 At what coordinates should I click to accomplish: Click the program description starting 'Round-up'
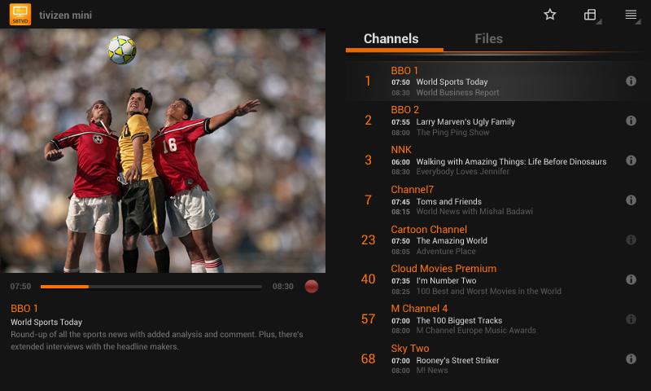[x=156, y=340]
